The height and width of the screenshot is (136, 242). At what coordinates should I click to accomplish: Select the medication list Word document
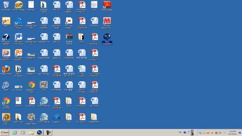coord(44,38)
